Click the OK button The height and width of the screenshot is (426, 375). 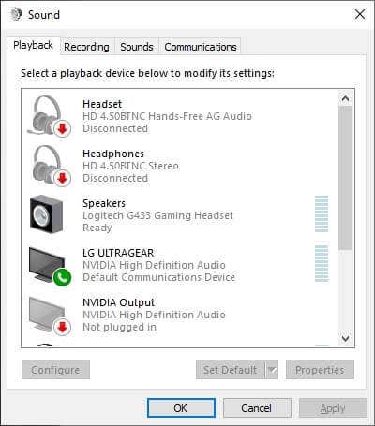(181, 408)
